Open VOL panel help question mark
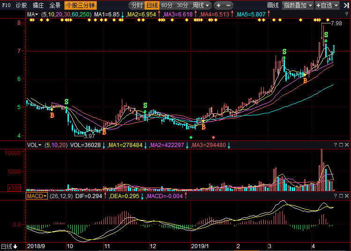The width and height of the screenshot is (351, 251). 336,145
